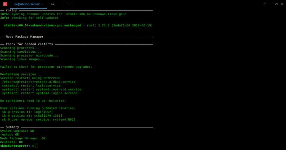
Task: Click the Check for needed restarts header
Action: (29, 44)
